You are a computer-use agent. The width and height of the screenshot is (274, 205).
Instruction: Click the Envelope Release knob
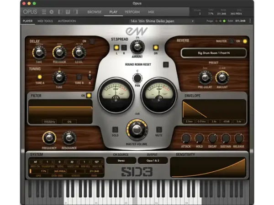pos(239,138)
